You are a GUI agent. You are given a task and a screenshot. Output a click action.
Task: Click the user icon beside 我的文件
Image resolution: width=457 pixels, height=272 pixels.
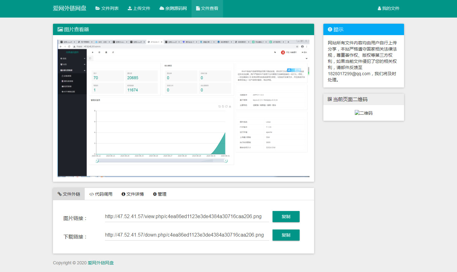[x=379, y=8]
